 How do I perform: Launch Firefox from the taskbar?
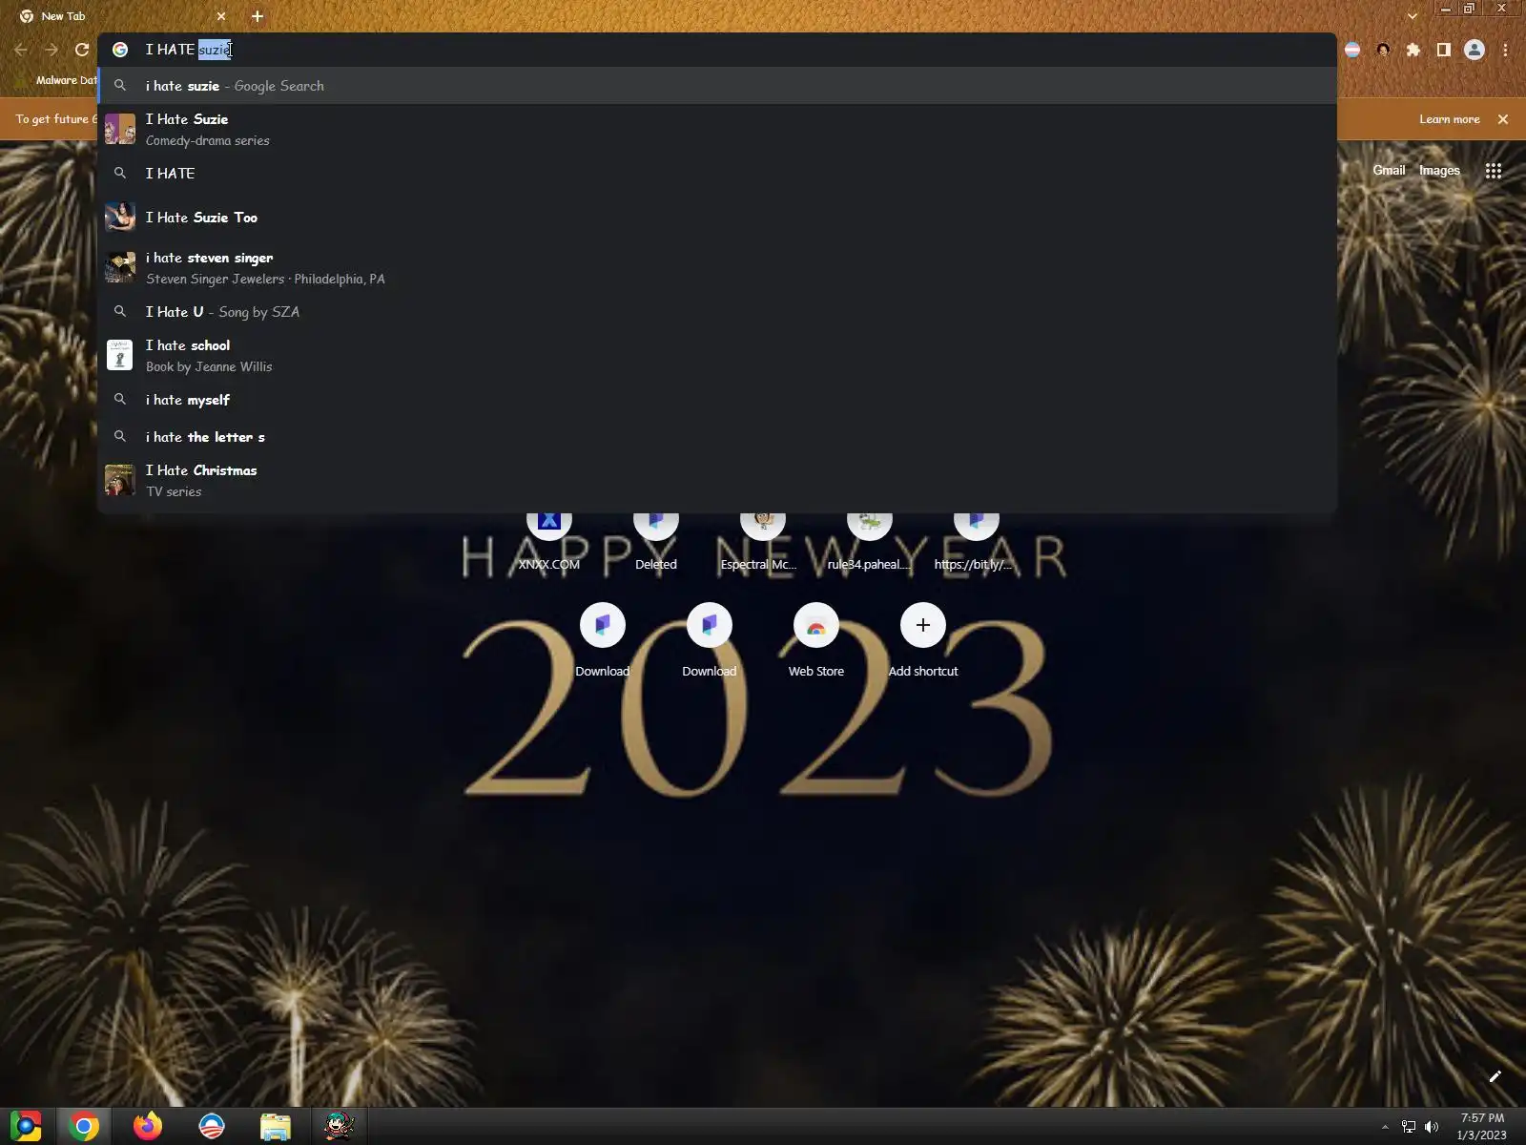point(148,1127)
